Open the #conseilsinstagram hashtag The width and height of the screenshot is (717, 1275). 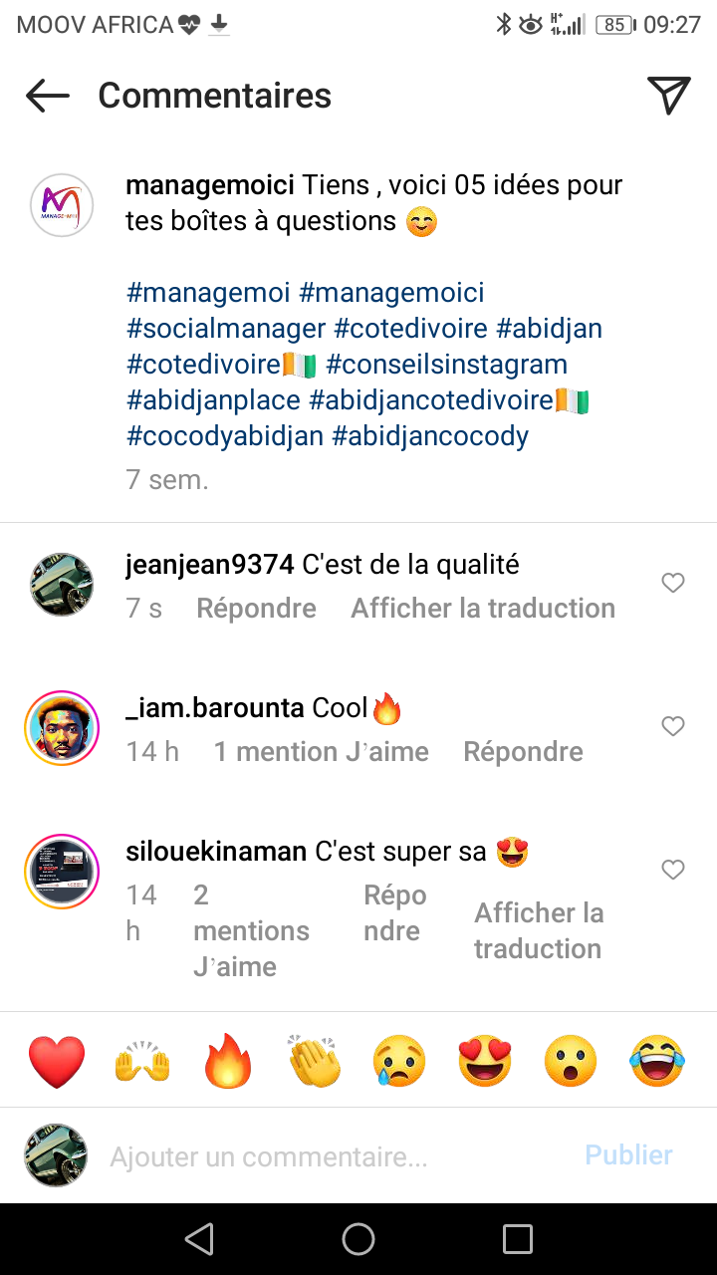click(446, 365)
